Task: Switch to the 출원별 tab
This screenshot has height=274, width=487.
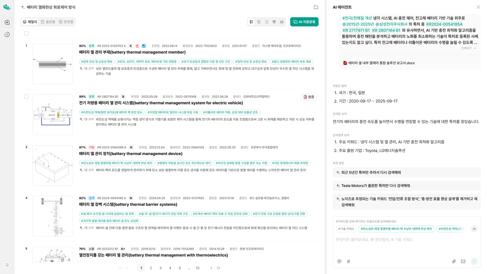Action: [x=48, y=22]
